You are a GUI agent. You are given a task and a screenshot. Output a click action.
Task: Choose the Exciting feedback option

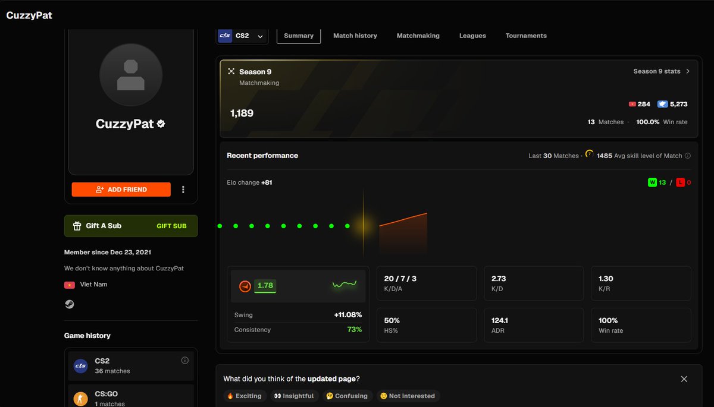[244, 396]
